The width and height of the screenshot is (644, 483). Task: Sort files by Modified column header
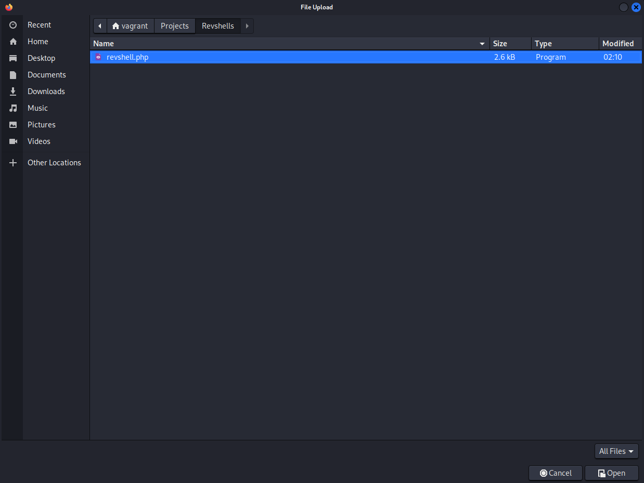(618, 44)
